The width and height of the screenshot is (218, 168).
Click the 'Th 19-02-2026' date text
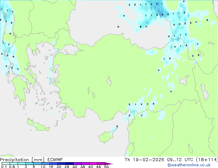pos(144,160)
